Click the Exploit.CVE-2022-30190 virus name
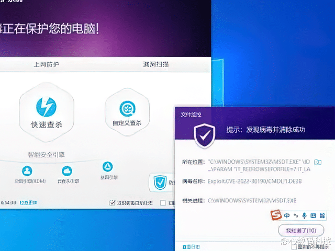335x251 pixels. click(x=255, y=181)
